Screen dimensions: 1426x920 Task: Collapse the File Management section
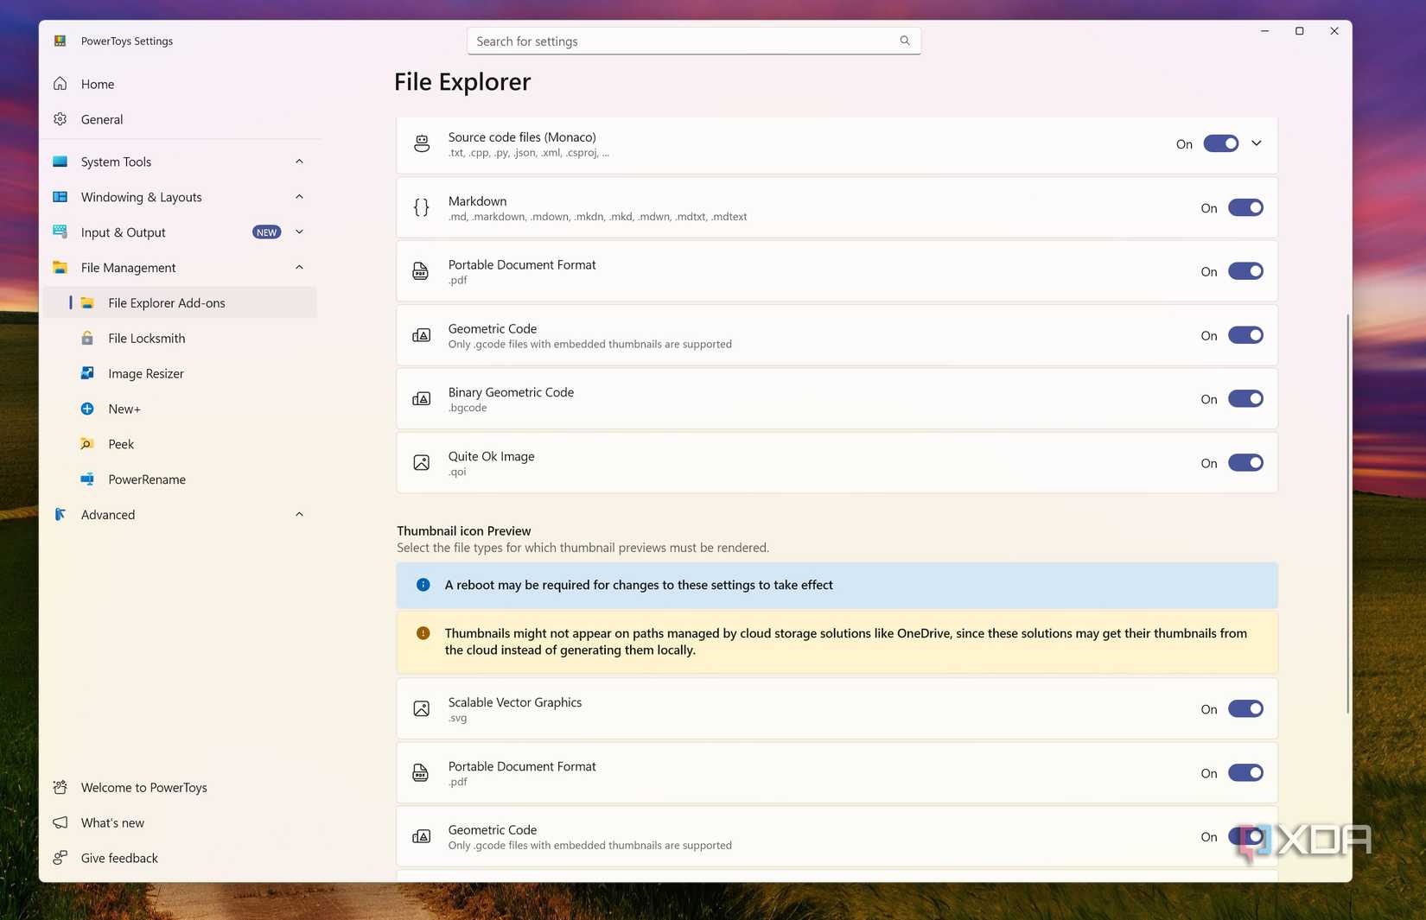pos(299,267)
